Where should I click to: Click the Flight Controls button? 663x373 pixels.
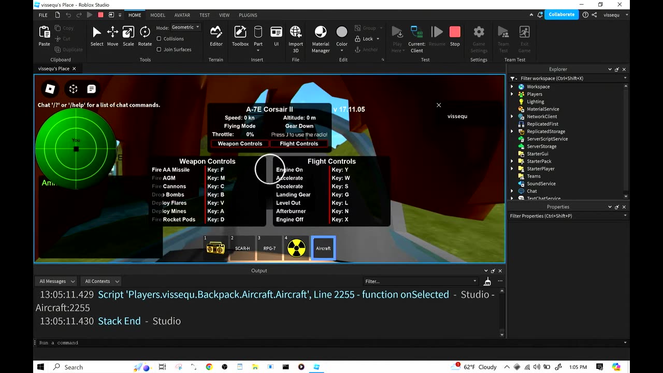click(299, 144)
